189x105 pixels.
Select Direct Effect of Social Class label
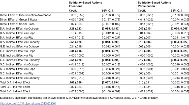point(17,24)
